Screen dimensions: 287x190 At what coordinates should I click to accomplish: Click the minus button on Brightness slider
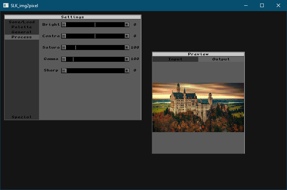tap(64, 25)
